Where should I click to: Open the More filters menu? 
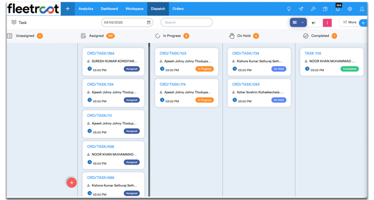tap(350, 22)
